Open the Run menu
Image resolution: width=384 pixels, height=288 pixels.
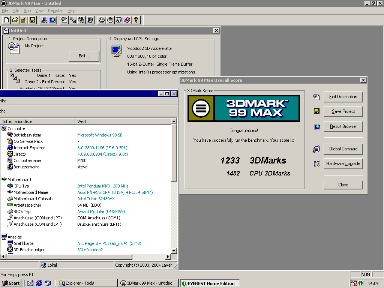point(27,10)
